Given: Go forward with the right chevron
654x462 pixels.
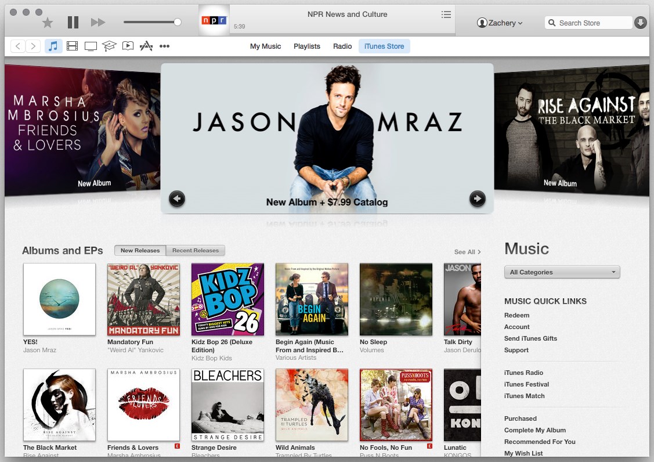Looking at the screenshot, I should (33, 46).
